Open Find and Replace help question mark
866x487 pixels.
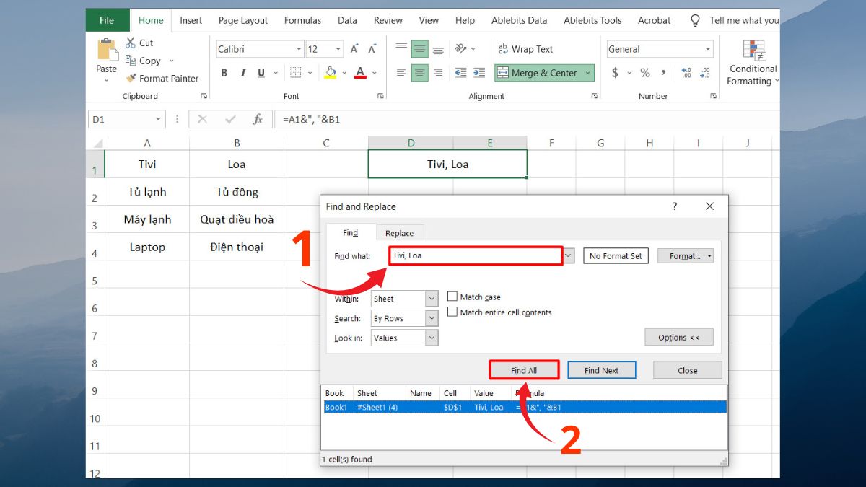click(x=675, y=206)
